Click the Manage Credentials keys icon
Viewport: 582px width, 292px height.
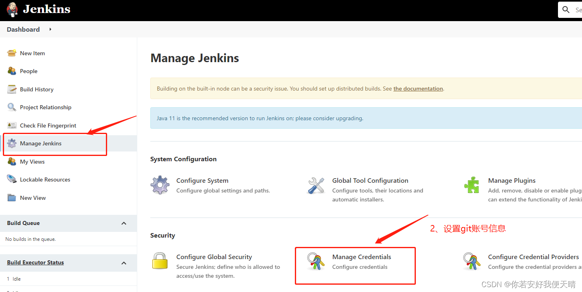point(316,262)
